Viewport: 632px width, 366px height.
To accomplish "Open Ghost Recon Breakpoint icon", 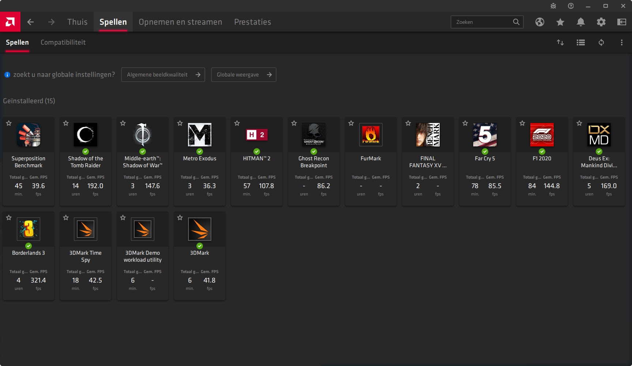I will [314, 135].
